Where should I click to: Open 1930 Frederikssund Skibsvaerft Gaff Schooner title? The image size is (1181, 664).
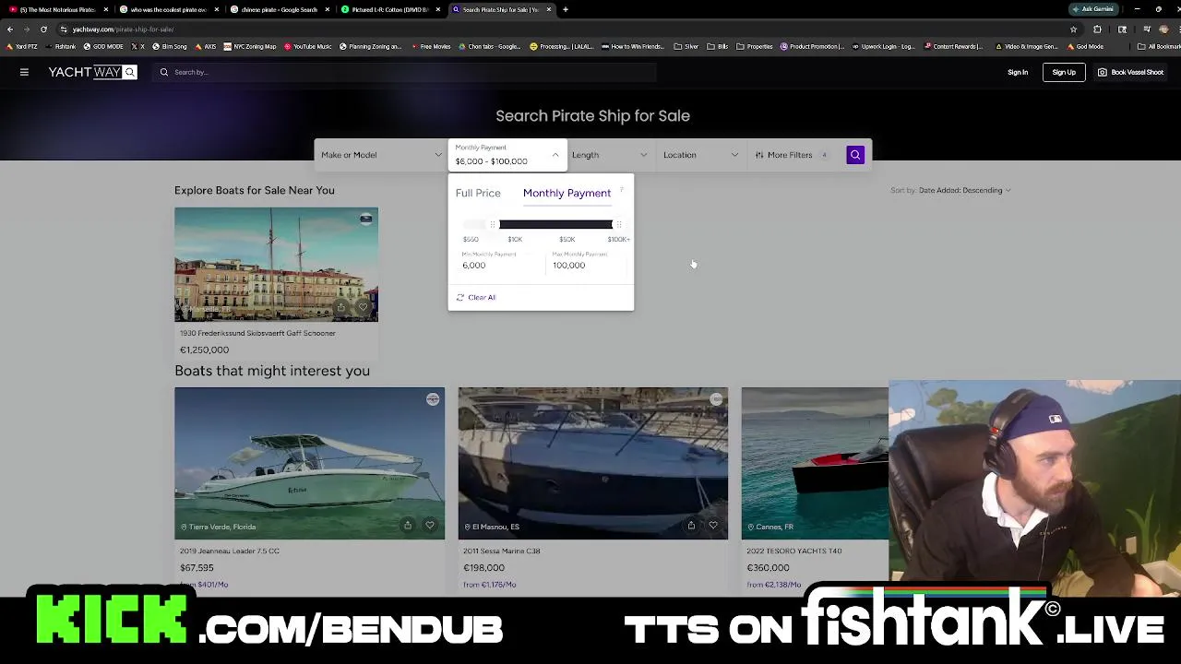point(257,333)
